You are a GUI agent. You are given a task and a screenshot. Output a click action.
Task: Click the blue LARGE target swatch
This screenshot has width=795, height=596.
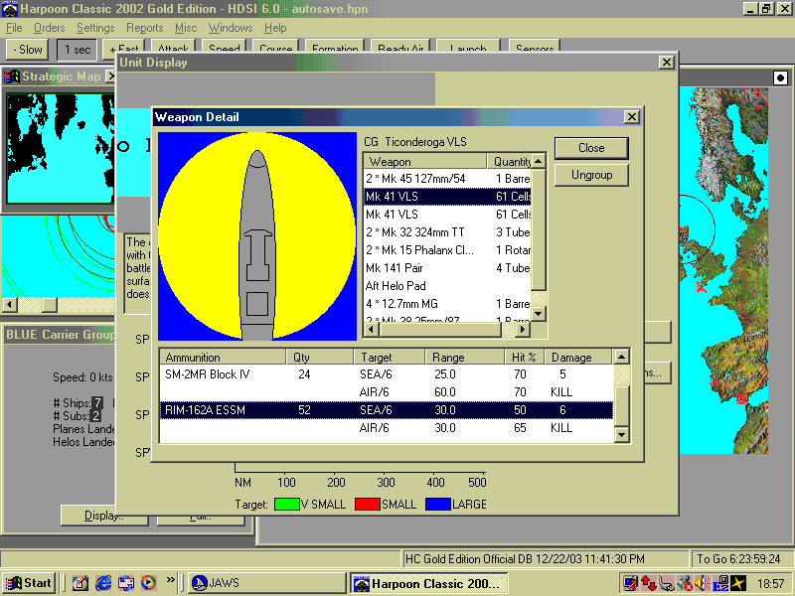click(x=438, y=505)
